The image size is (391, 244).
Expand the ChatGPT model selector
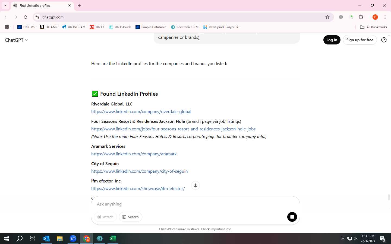[x=17, y=40]
